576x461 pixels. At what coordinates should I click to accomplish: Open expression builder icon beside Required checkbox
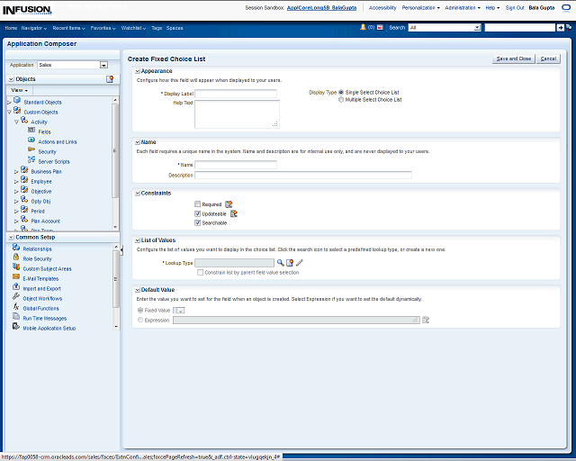[x=229, y=204]
